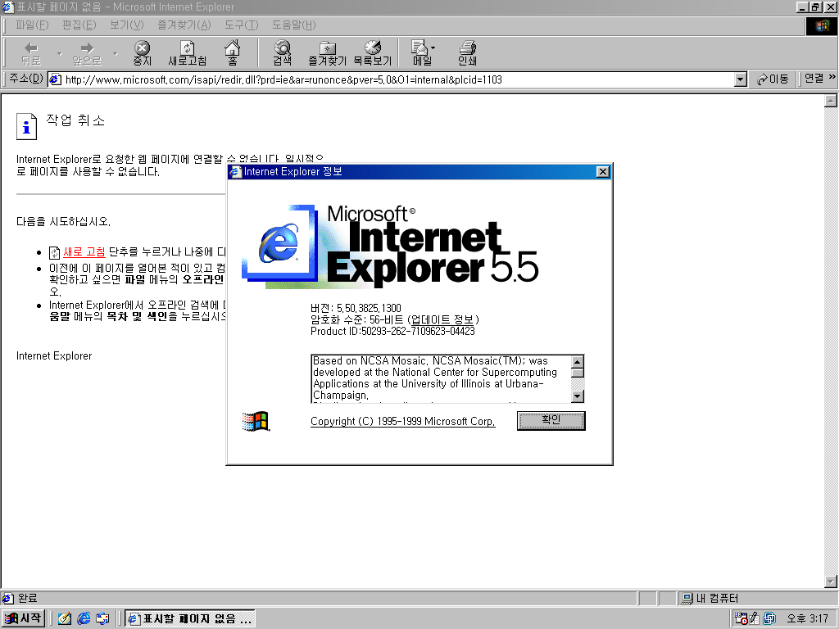839x629 pixels.
Task: Click the 완료 status bar text
Action: click(28, 599)
